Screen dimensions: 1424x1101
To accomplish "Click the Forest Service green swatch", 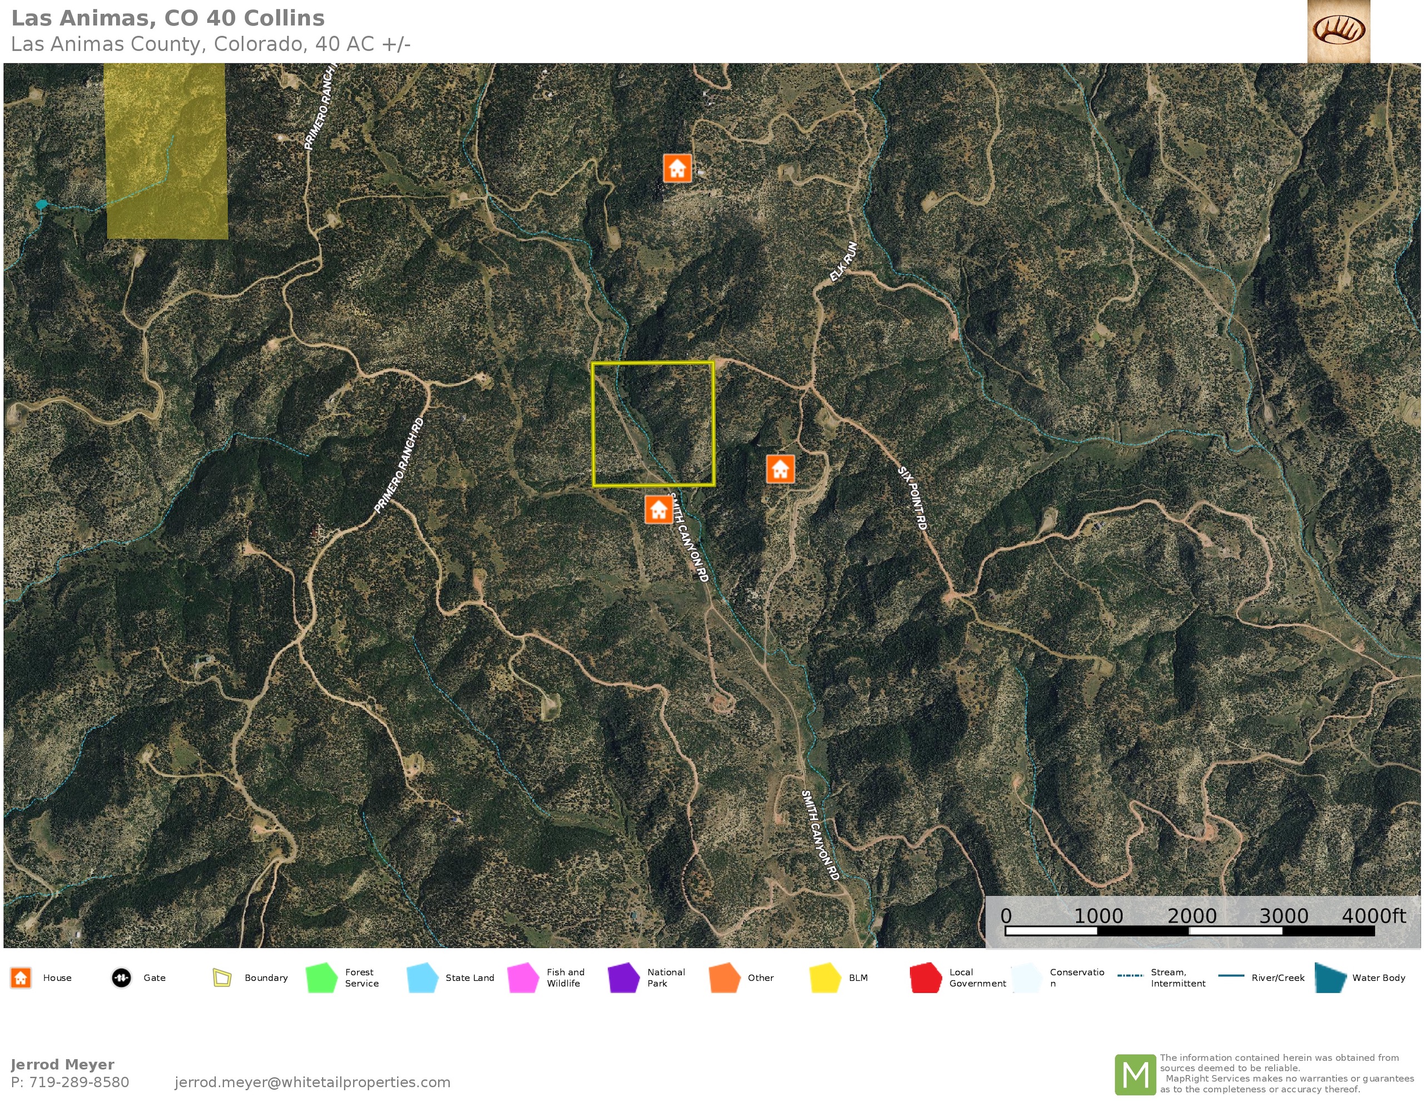I will tap(322, 977).
